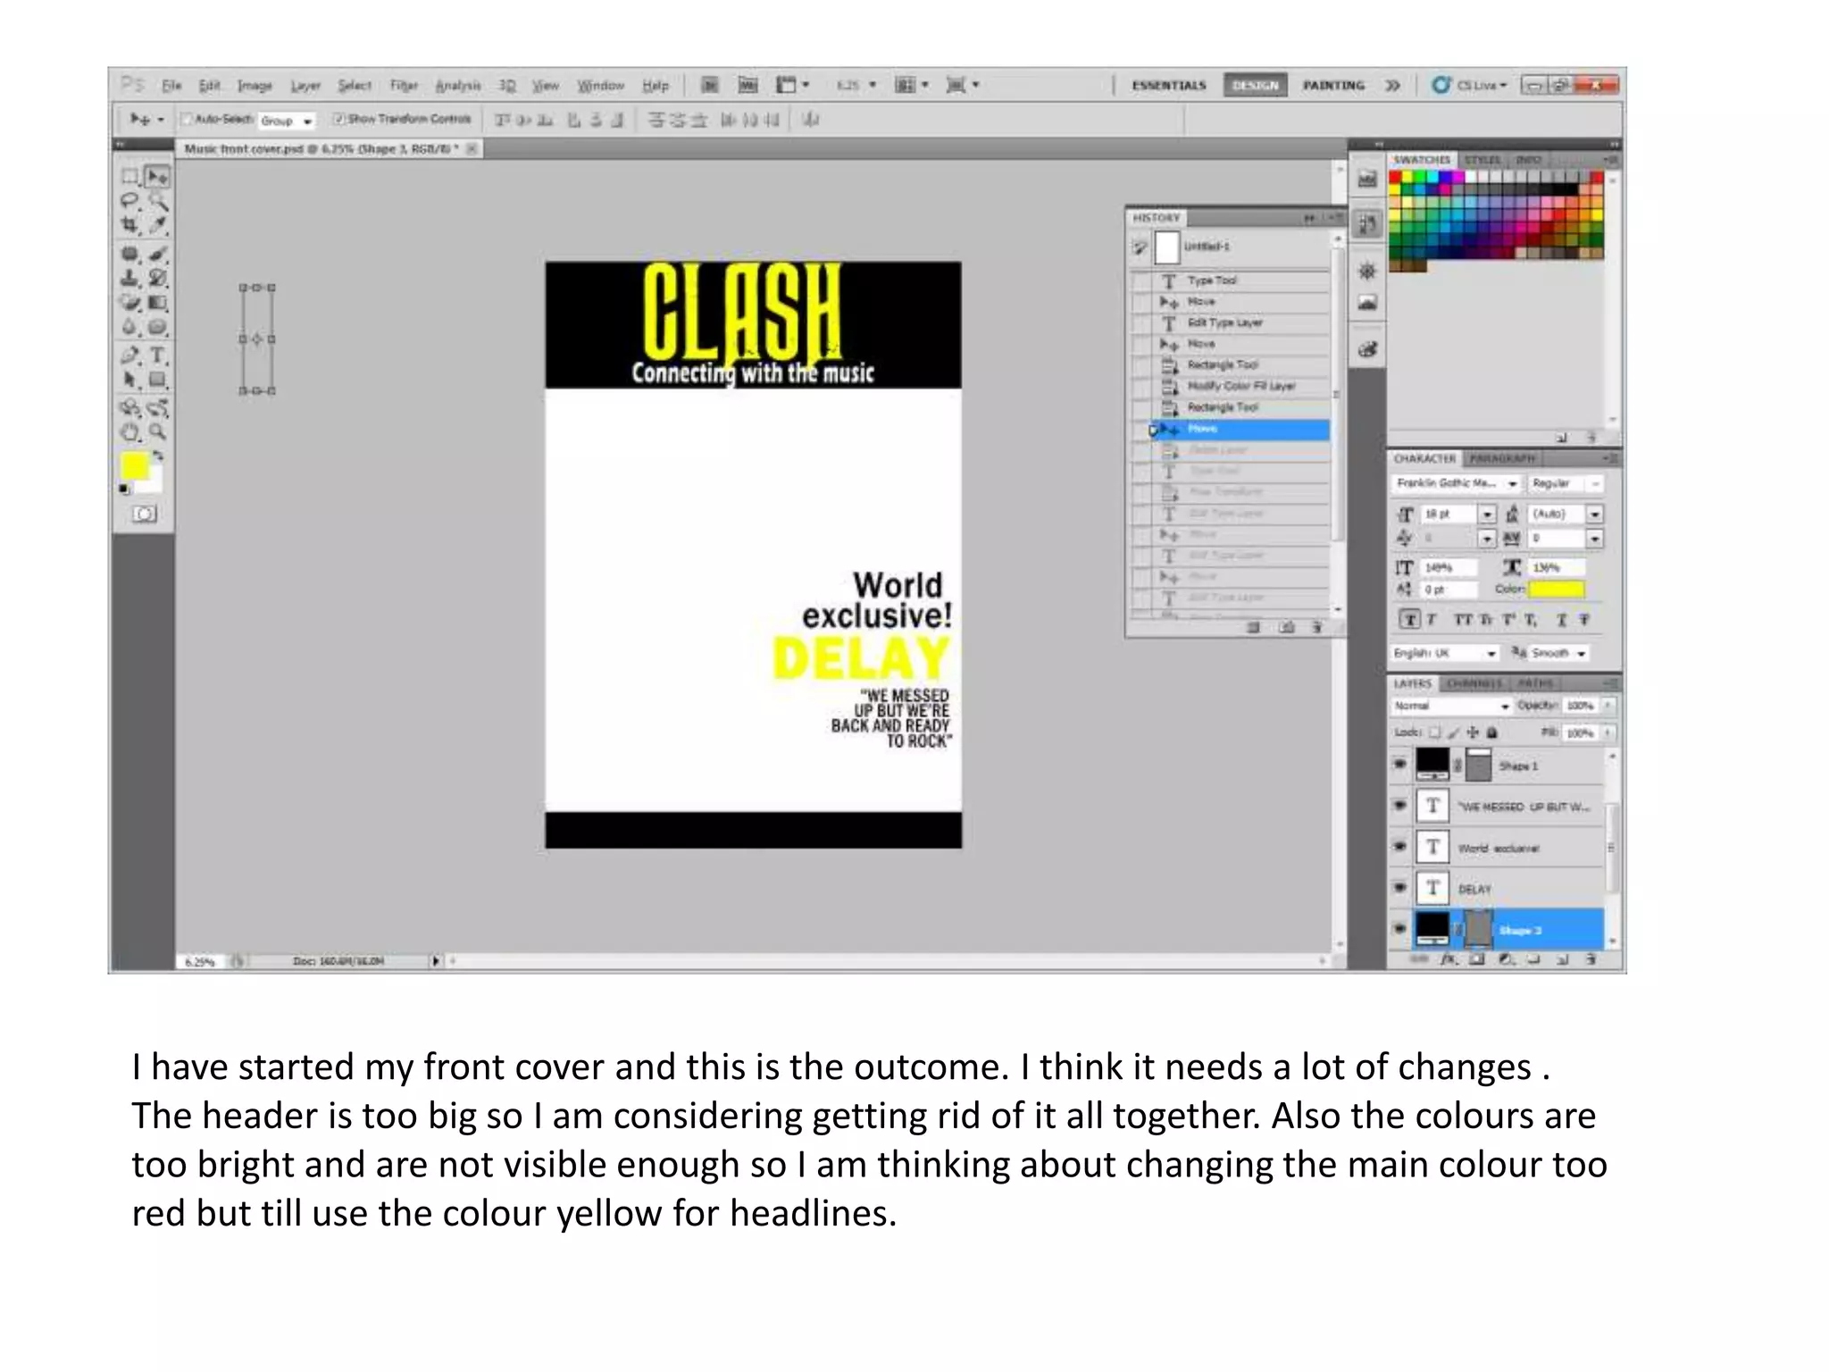Switch to the Paragraph tab

[1502, 458]
